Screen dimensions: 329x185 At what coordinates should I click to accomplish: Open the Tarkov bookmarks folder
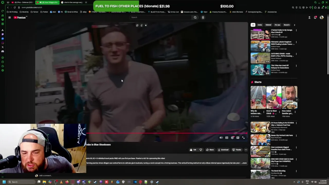(34, 12)
